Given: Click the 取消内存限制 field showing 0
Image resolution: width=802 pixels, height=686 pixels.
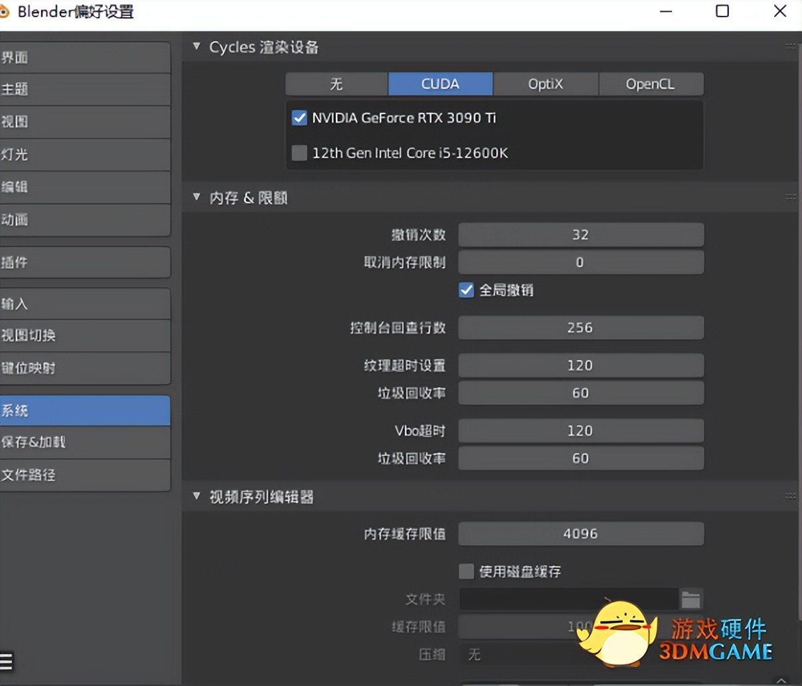Looking at the screenshot, I should (x=581, y=263).
